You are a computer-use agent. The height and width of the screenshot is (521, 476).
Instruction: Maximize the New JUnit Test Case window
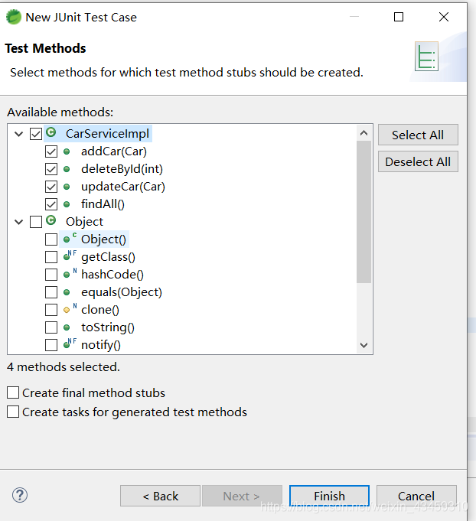pyautogui.click(x=399, y=17)
